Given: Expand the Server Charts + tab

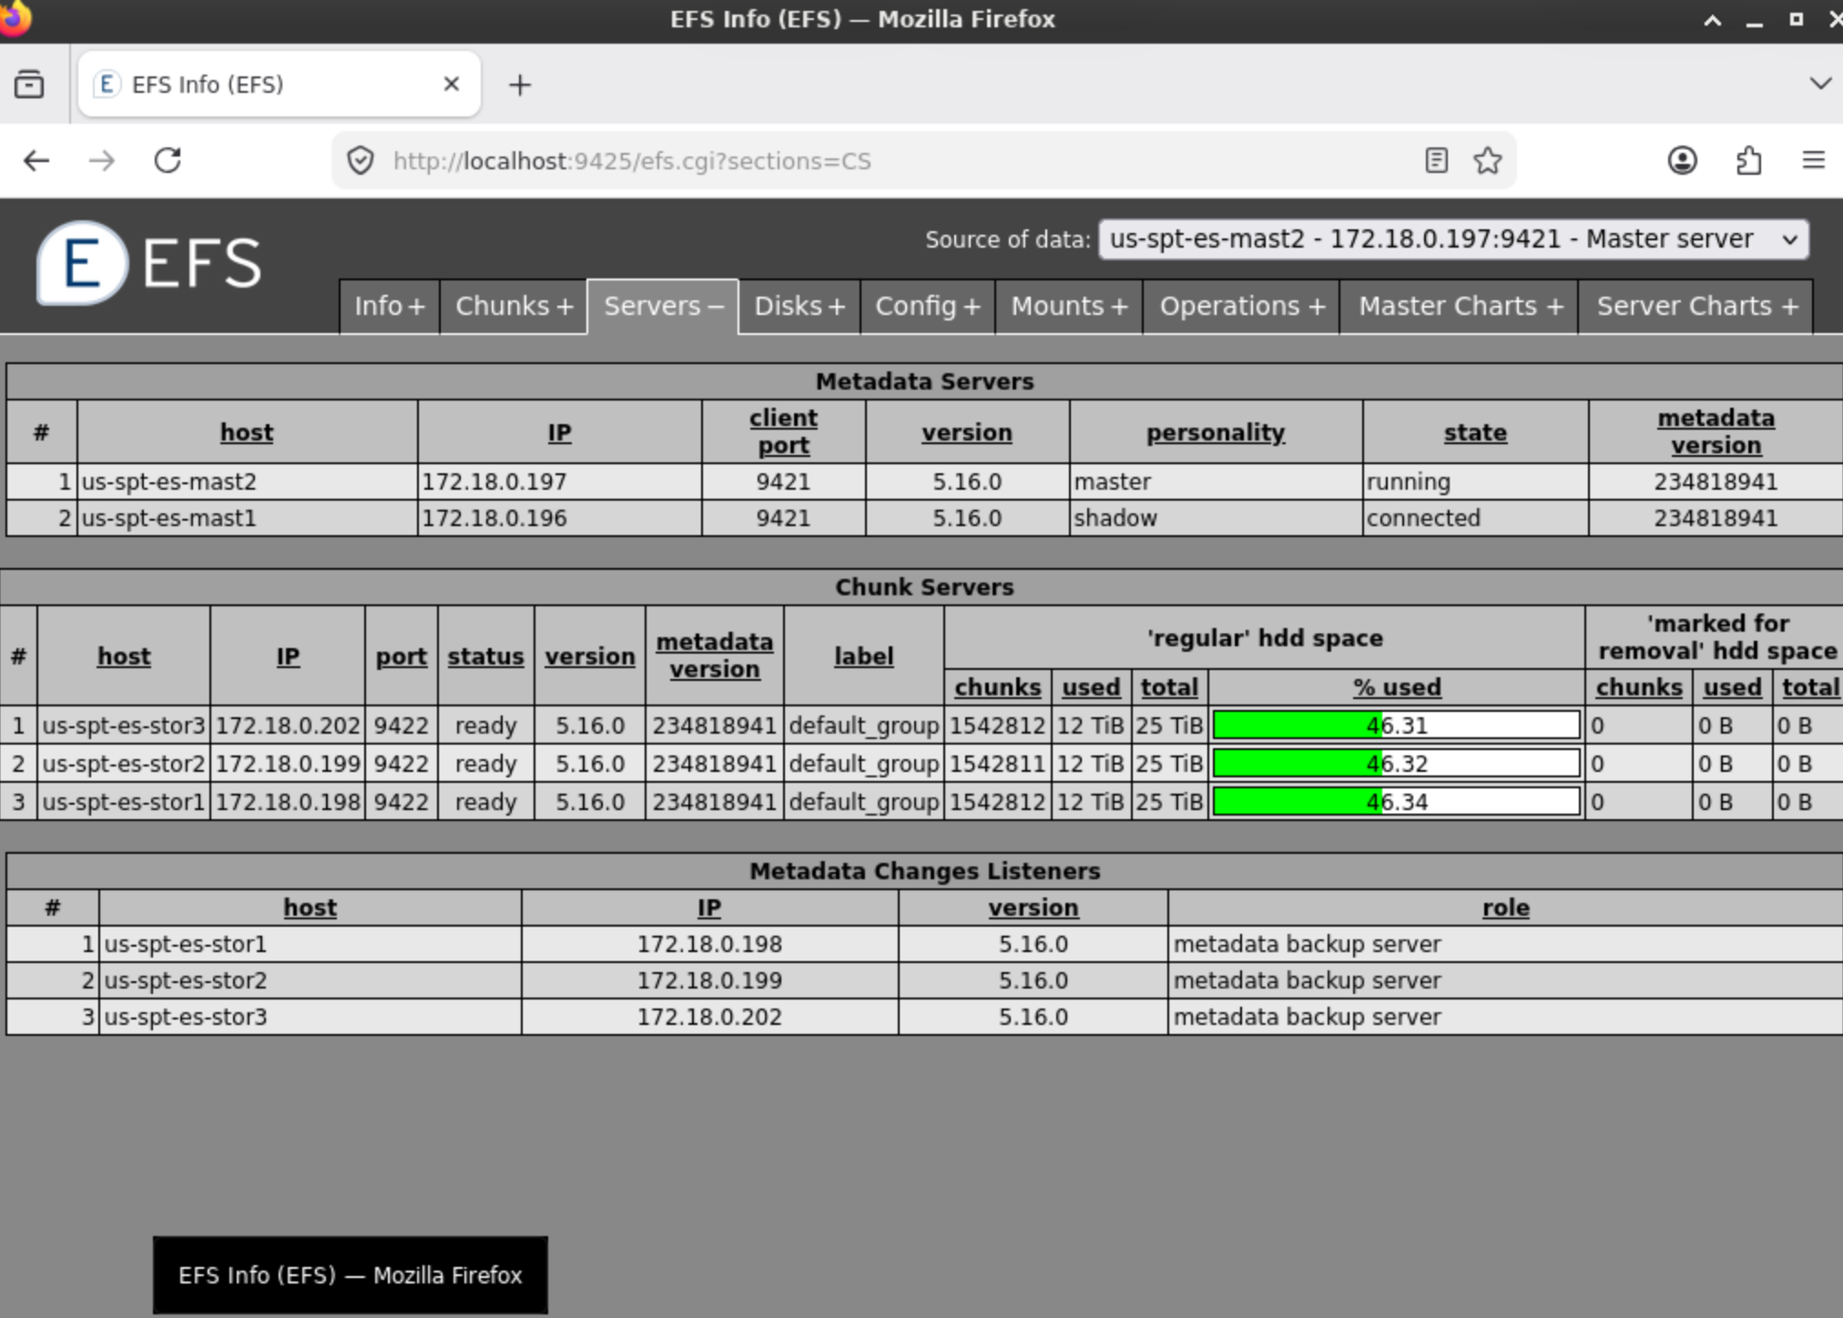Looking at the screenshot, I should [1696, 307].
